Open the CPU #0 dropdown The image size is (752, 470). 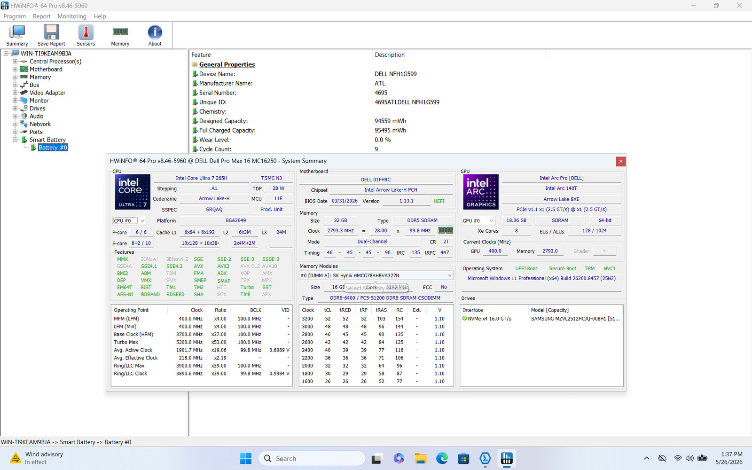point(130,220)
